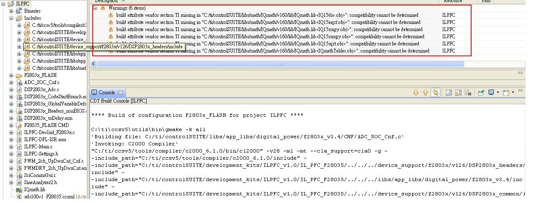555x203 pixels.
Task: Click the Binaries icon
Action: point(19,11)
